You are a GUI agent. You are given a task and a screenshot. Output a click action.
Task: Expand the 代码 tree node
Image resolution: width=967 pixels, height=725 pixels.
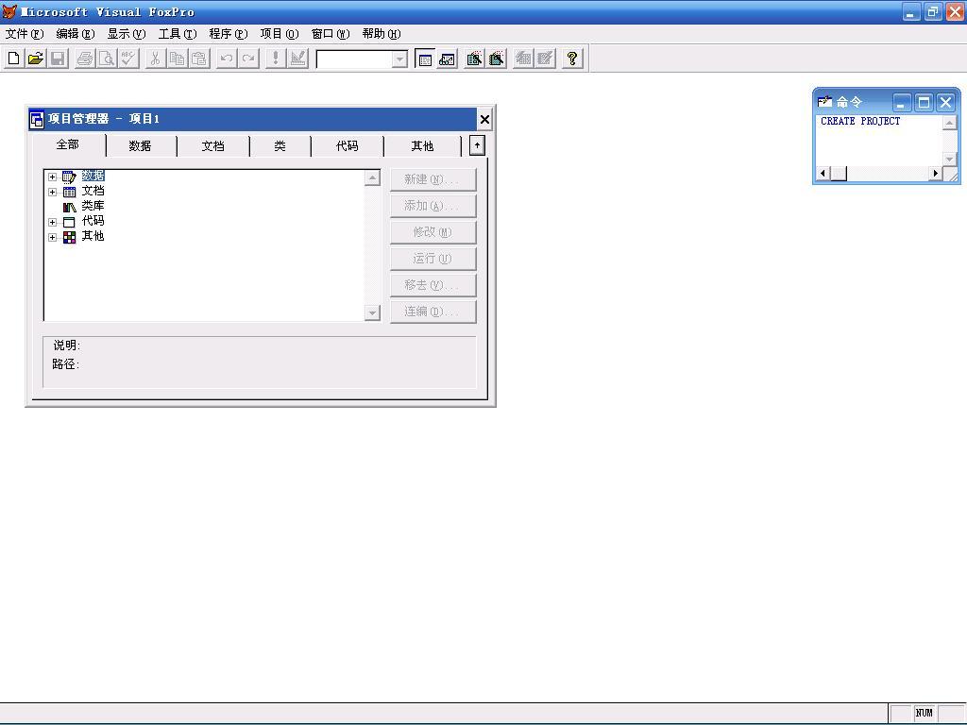click(53, 222)
